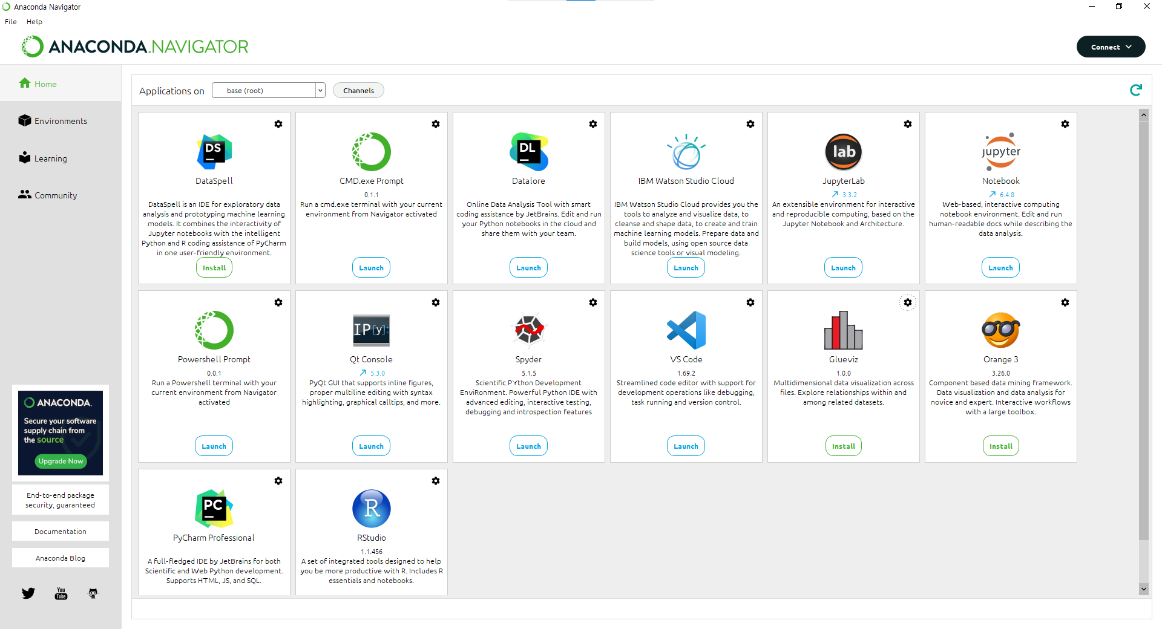Open the File menu

(x=11, y=22)
